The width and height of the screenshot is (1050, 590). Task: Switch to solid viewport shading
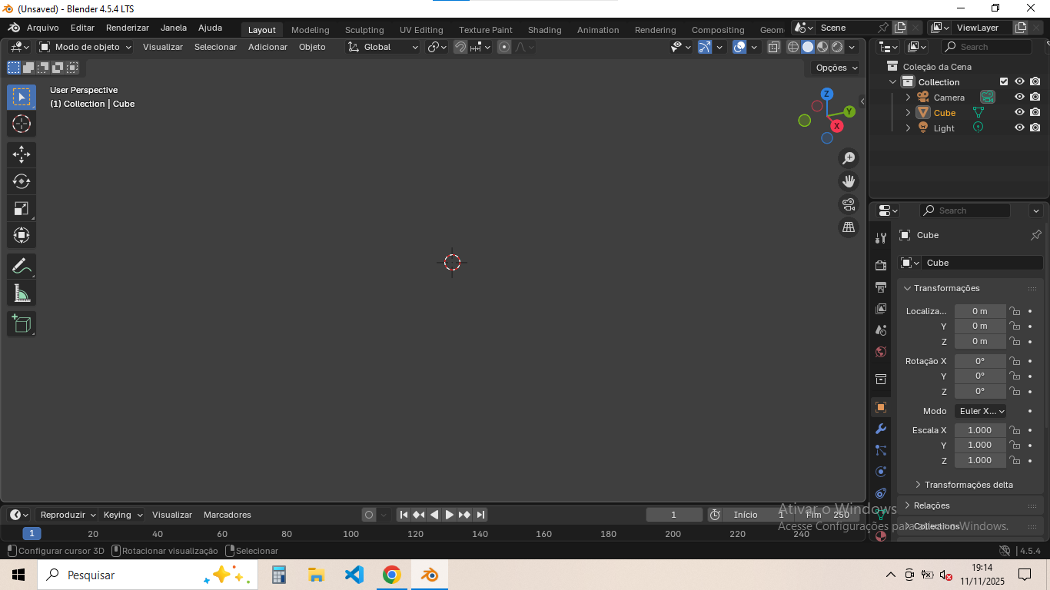(808, 47)
